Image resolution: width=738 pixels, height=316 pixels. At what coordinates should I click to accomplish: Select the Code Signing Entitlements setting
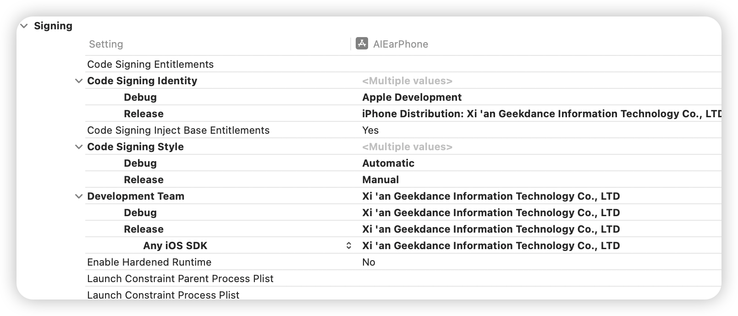tap(150, 64)
